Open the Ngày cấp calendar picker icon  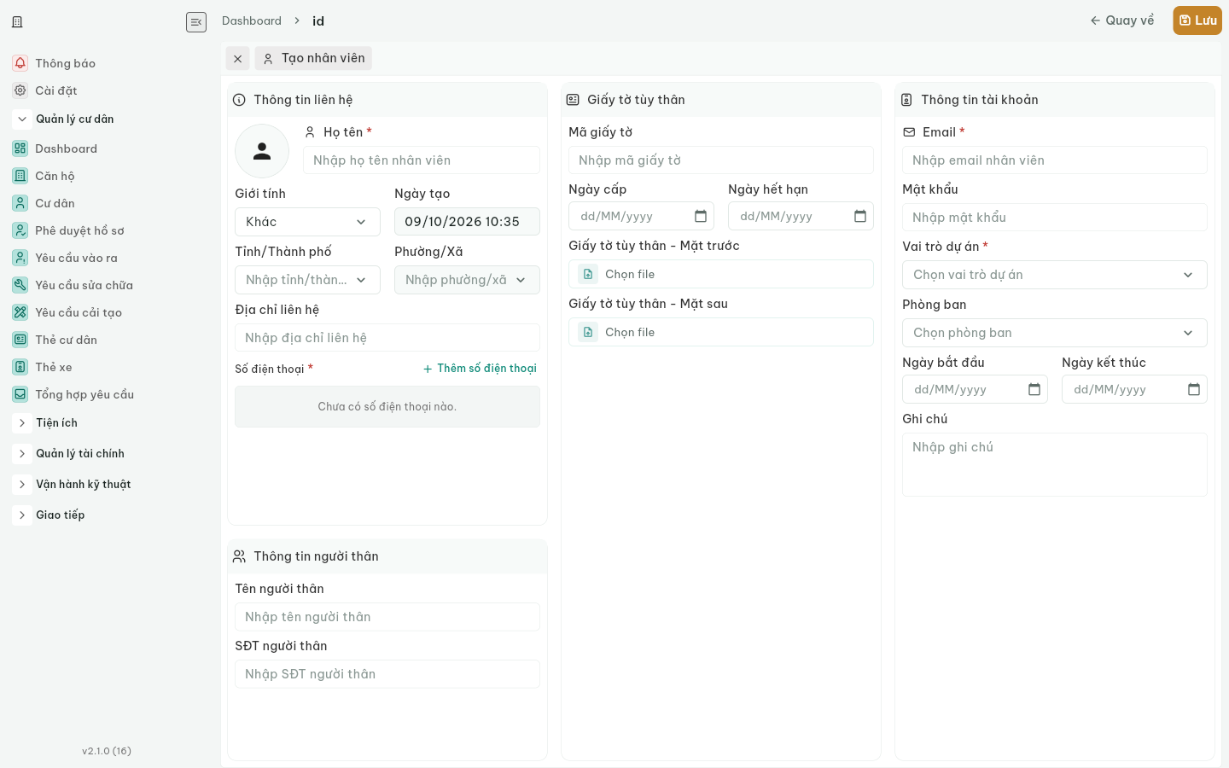(x=701, y=217)
